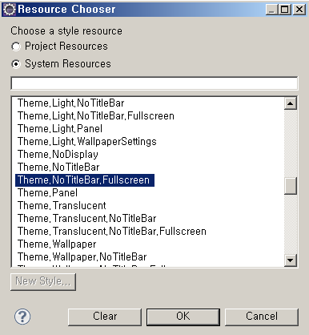Click the help question mark icon
The image size is (309, 335).
pyautogui.click(x=22, y=317)
